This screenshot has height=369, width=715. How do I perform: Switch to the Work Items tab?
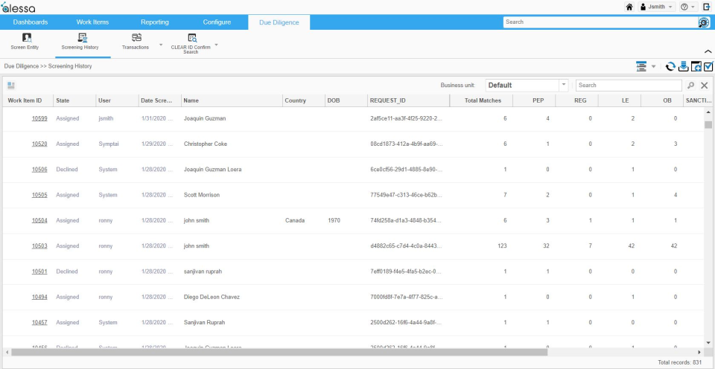pos(94,22)
